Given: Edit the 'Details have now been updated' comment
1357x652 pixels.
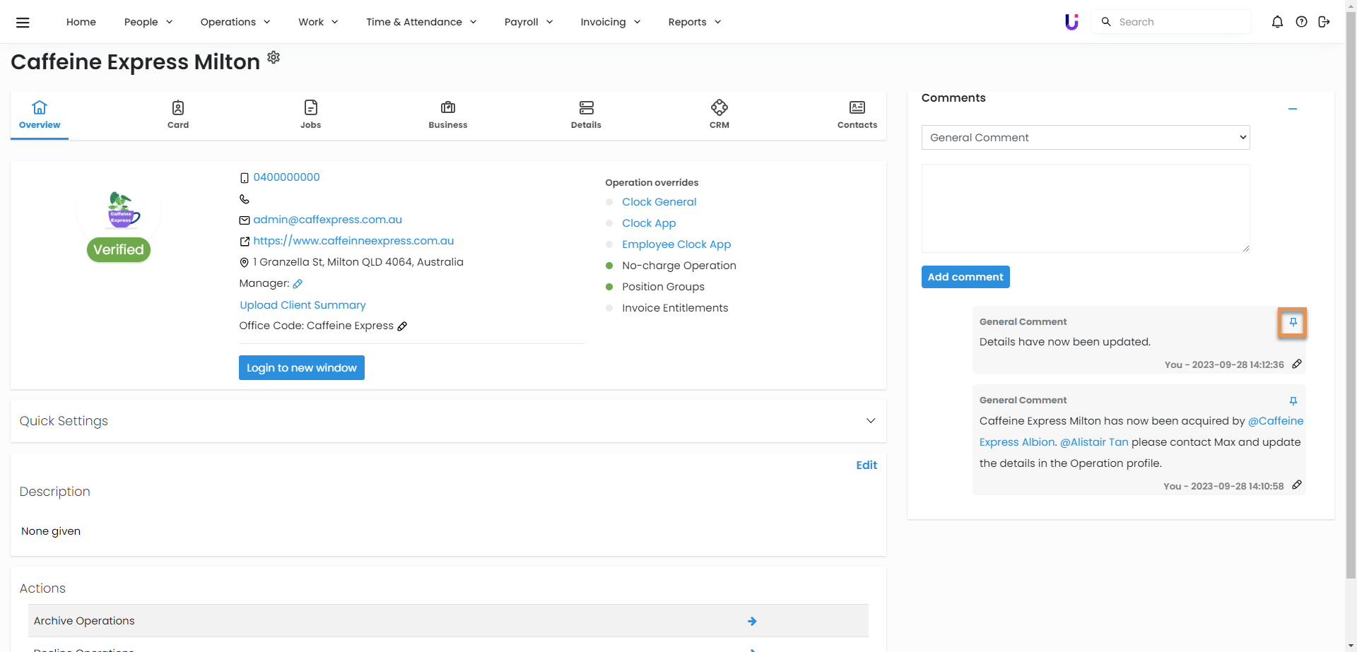Looking at the screenshot, I should tap(1297, 364).
